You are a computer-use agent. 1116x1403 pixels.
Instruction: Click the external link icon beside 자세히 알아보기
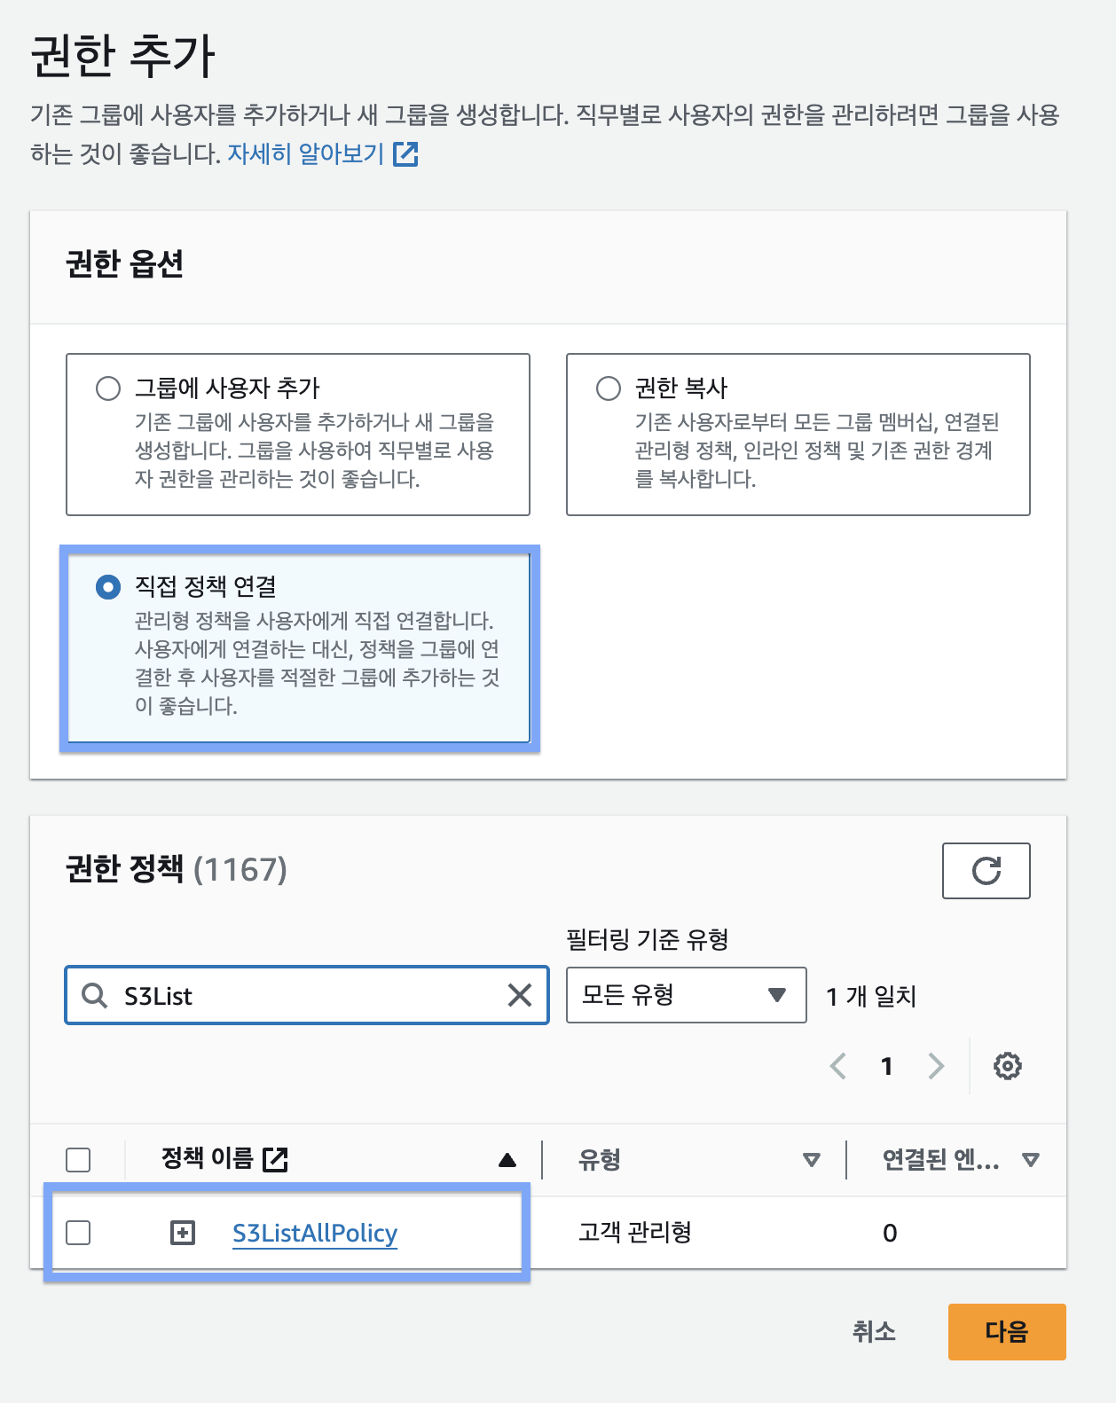[405, 154]
